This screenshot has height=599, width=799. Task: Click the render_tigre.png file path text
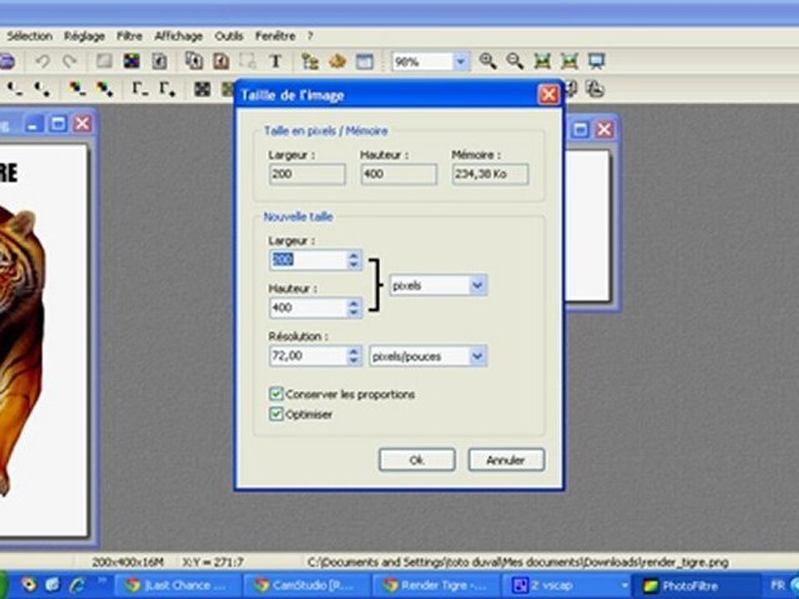(518, 562)
